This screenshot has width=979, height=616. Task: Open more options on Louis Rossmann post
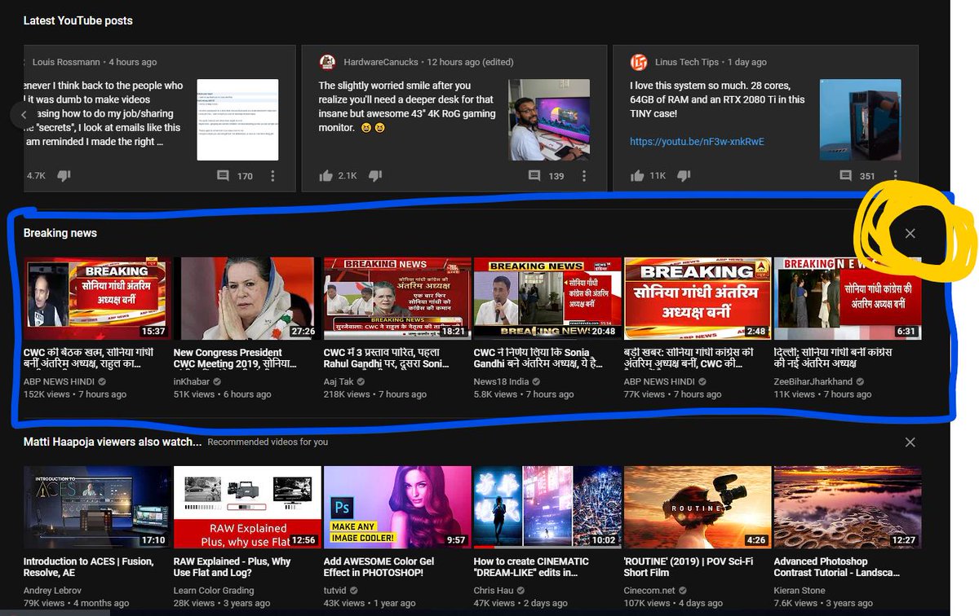272,176
